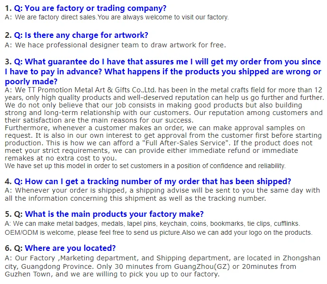Select the answer about factory direct sales

(121, 17)
